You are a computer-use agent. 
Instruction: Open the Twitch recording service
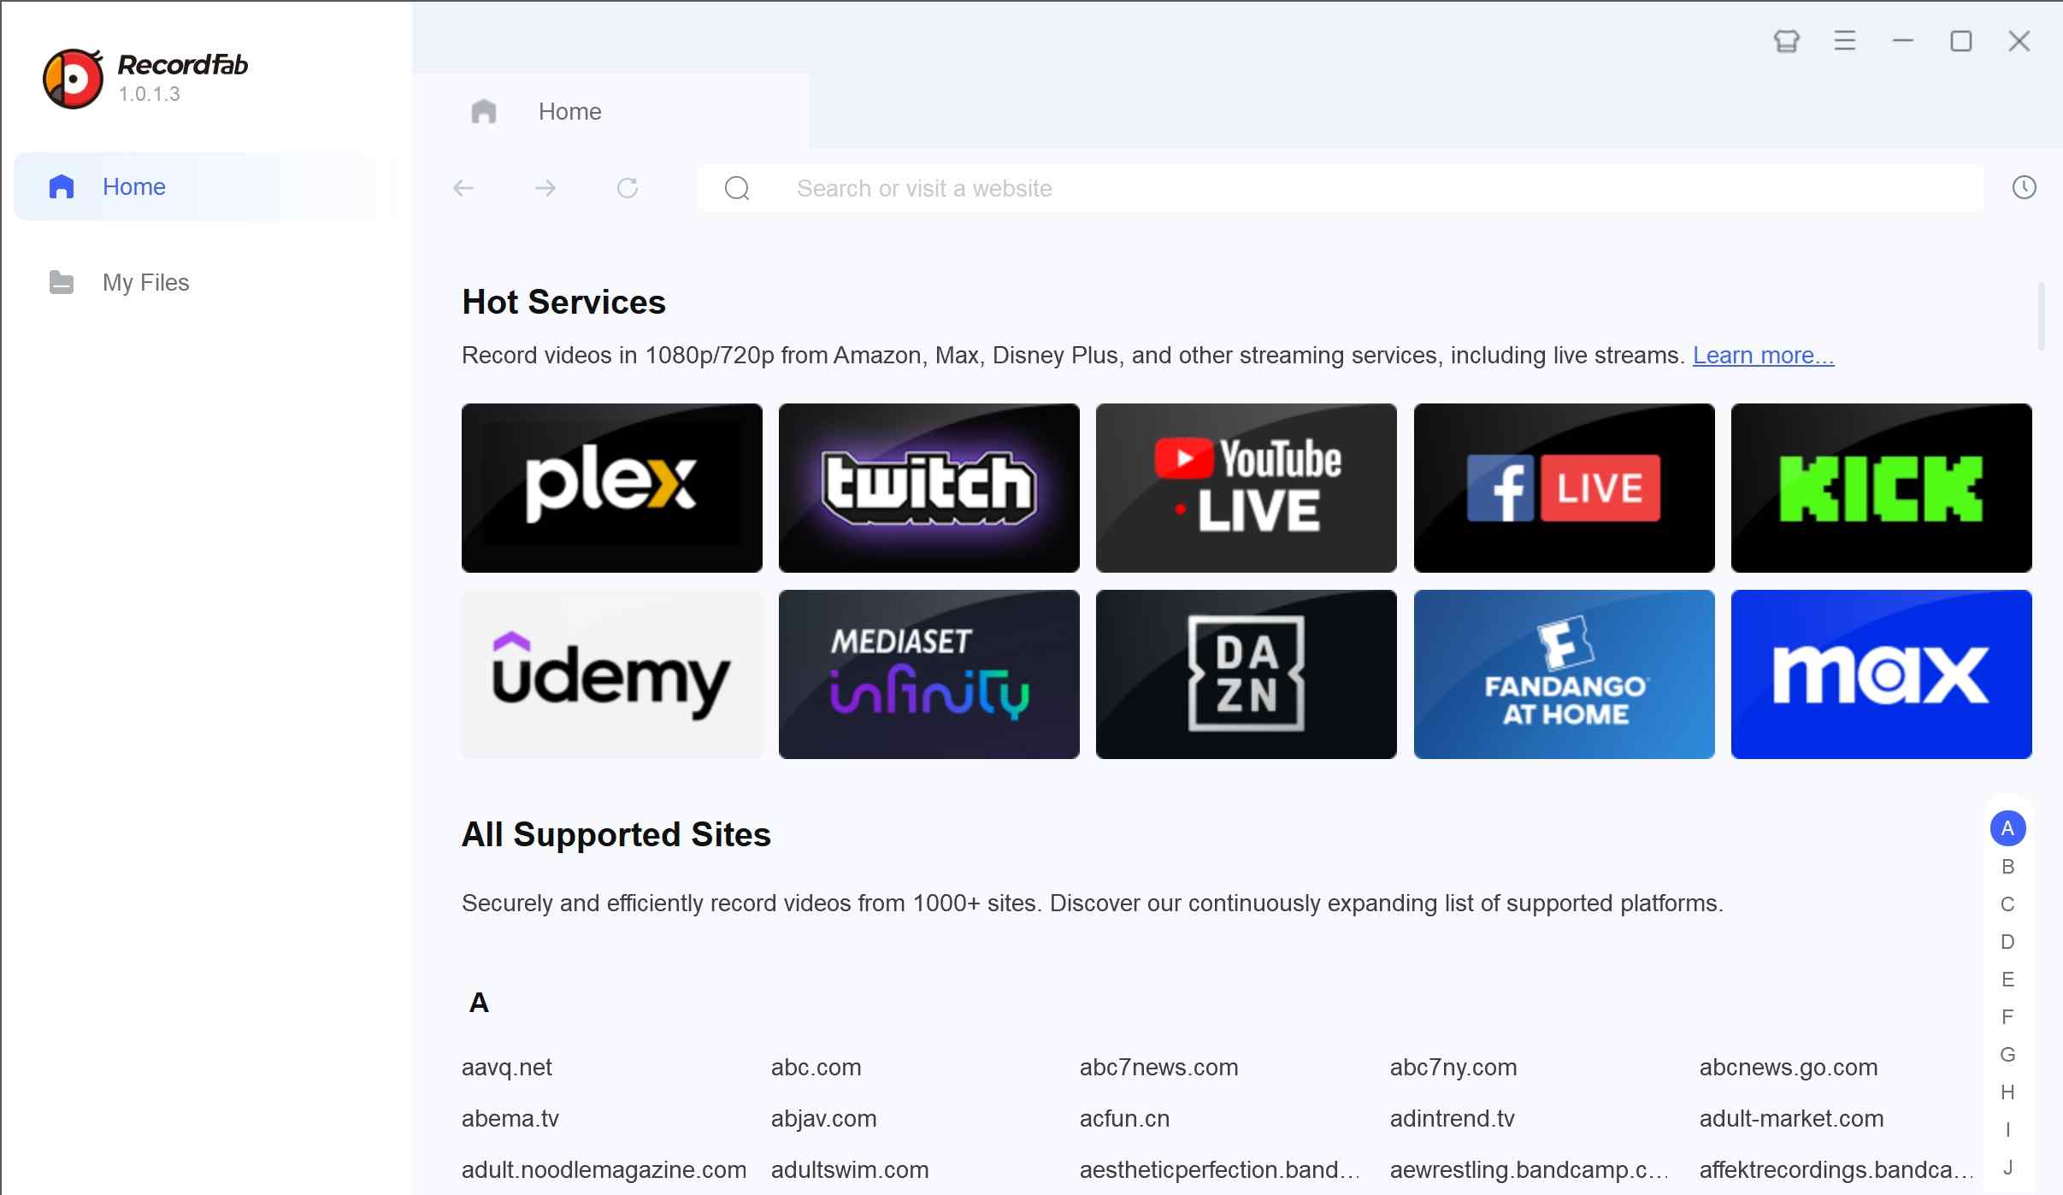pos(928,487)
